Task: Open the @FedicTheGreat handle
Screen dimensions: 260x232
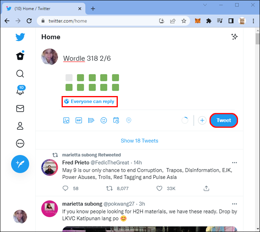Action: [110, 163]
